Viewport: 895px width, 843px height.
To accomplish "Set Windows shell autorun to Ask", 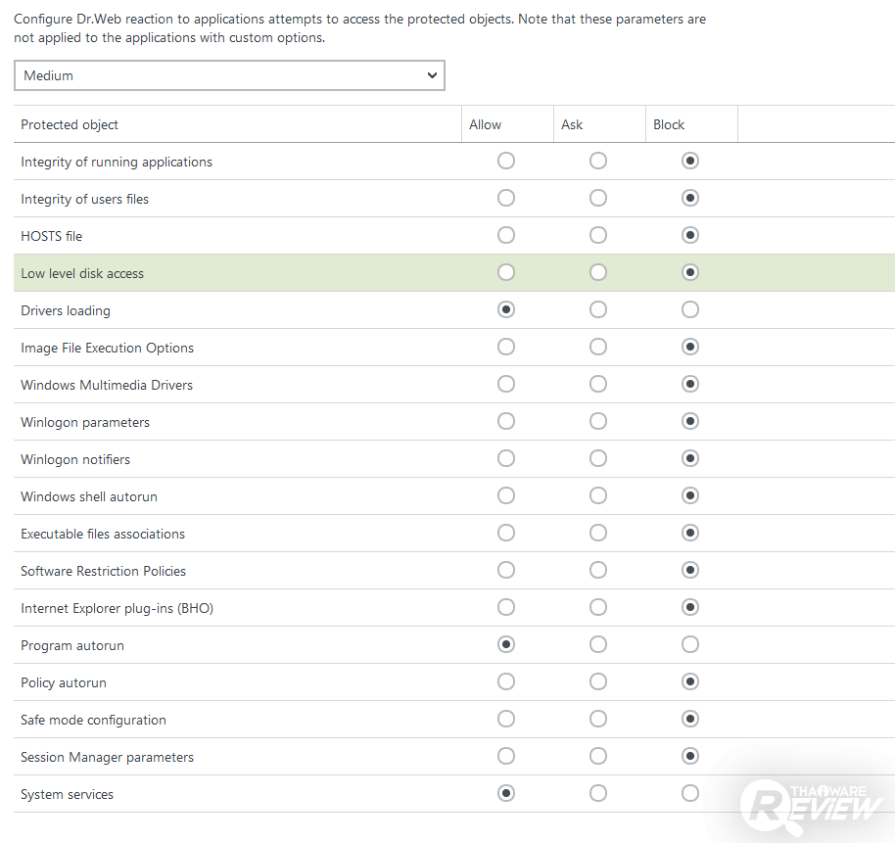I will tap(597, 495).
